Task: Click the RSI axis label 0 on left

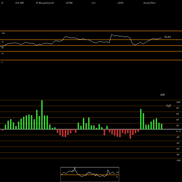Action: point(2,62)
